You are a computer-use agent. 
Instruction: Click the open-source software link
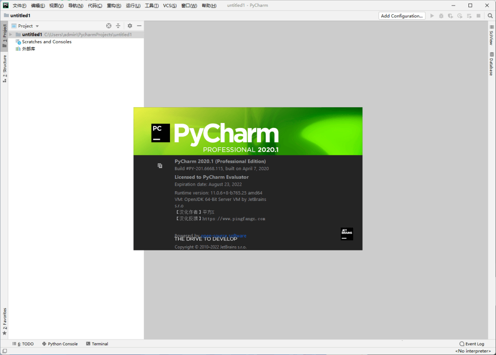(224, 235)
